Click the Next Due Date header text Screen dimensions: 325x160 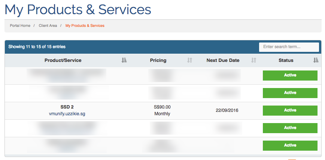coord(223,60)
